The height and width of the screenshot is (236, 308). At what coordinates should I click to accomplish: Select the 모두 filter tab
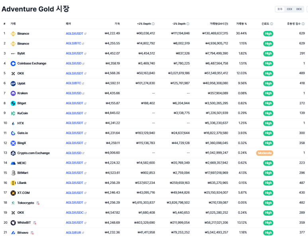pyautogui.click(x=280, y=9)
